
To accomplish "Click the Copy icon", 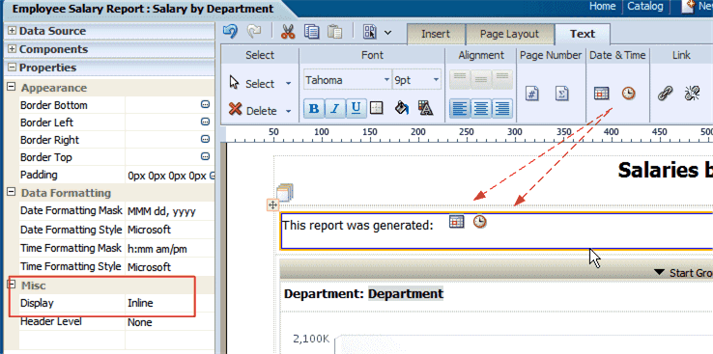I will (312, 32).
